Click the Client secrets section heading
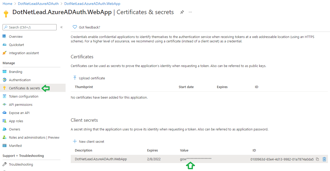The height and width of the screenshot is (171, 330). 84,120
